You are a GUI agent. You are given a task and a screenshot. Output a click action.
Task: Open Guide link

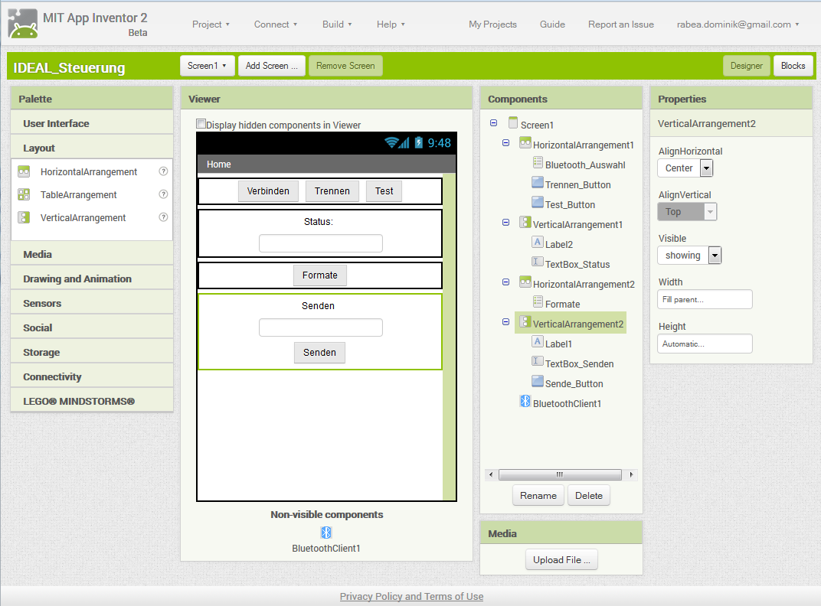point(552,24)
